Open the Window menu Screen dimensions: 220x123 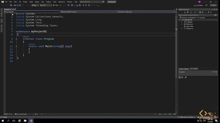[69, 2]
